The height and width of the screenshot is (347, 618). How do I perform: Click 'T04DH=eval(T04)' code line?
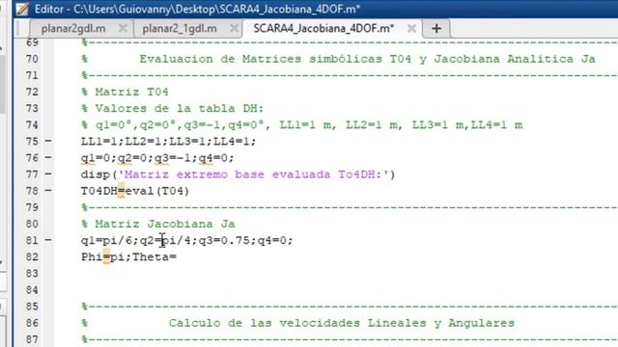click(135, 191)
